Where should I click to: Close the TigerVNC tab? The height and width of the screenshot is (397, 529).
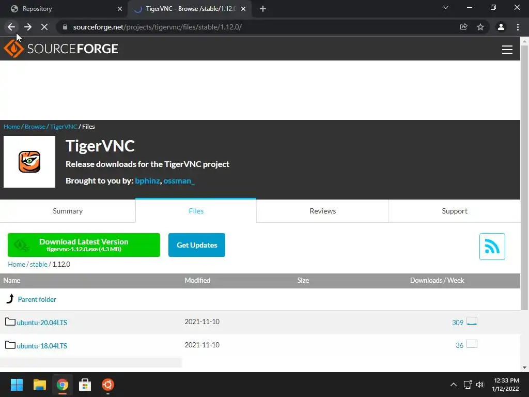point(243,9)
